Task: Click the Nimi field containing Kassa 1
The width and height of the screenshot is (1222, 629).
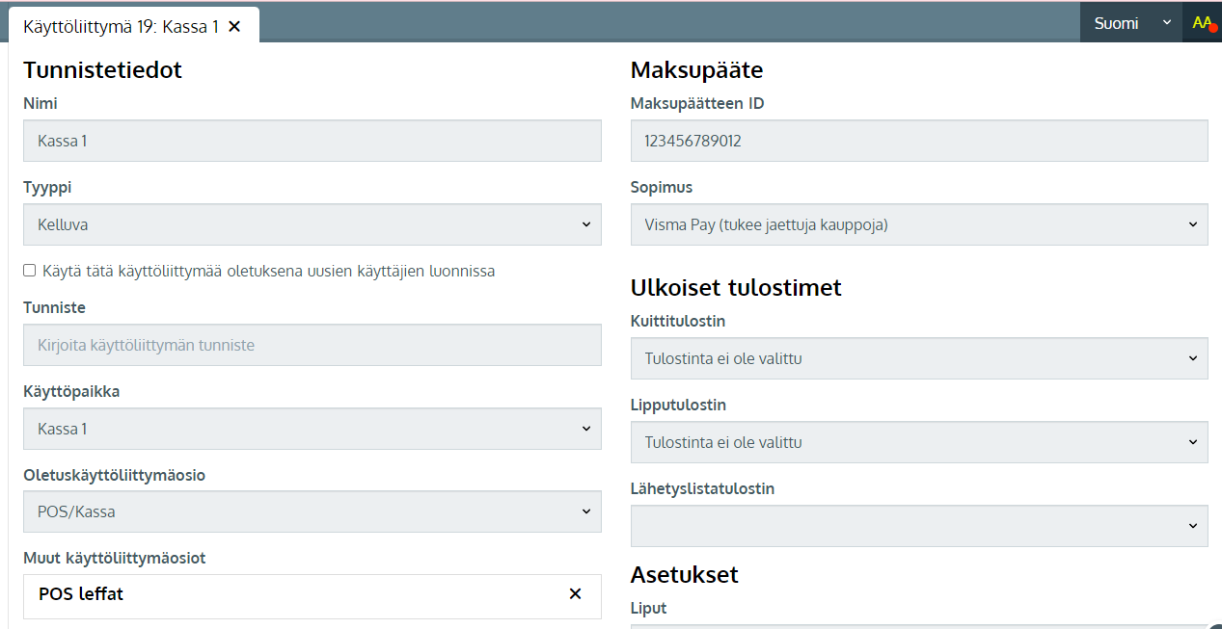Action: point(312,141)
